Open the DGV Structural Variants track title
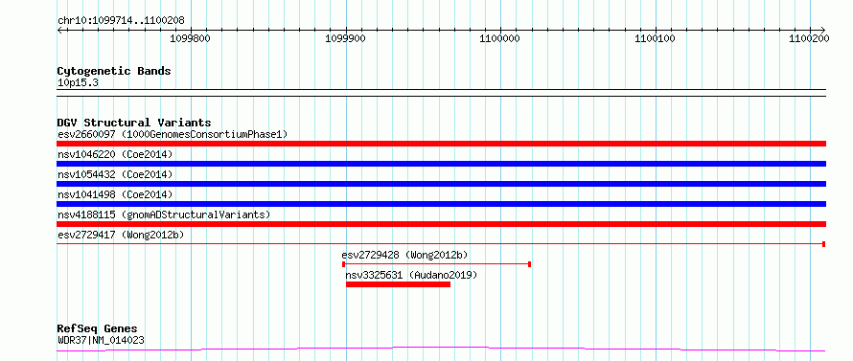Viewport: 853px width, 361px height. pos(134,123)
